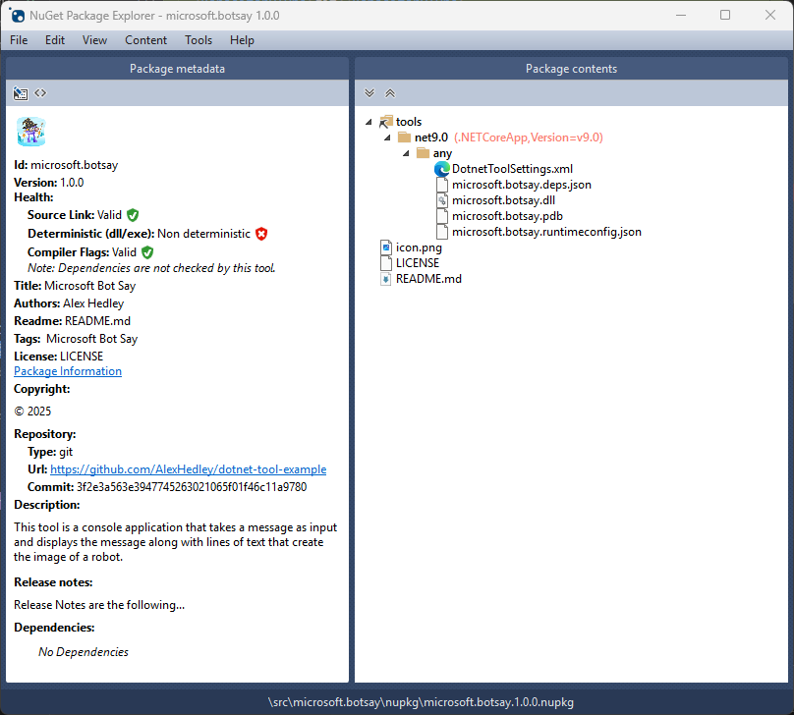This screenshot has height=715, width=794.
Task: Click the Readme value README.md in metadata
Action: tap(97, 321)
